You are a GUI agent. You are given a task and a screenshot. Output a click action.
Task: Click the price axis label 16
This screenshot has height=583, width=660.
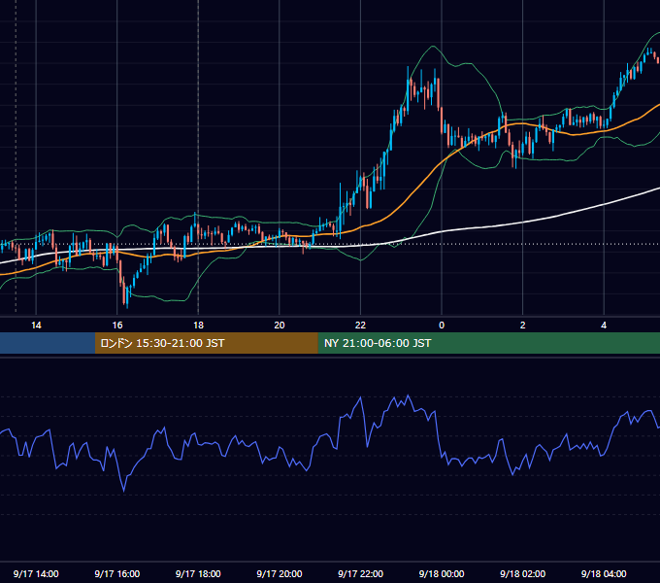tap(117, 326)
